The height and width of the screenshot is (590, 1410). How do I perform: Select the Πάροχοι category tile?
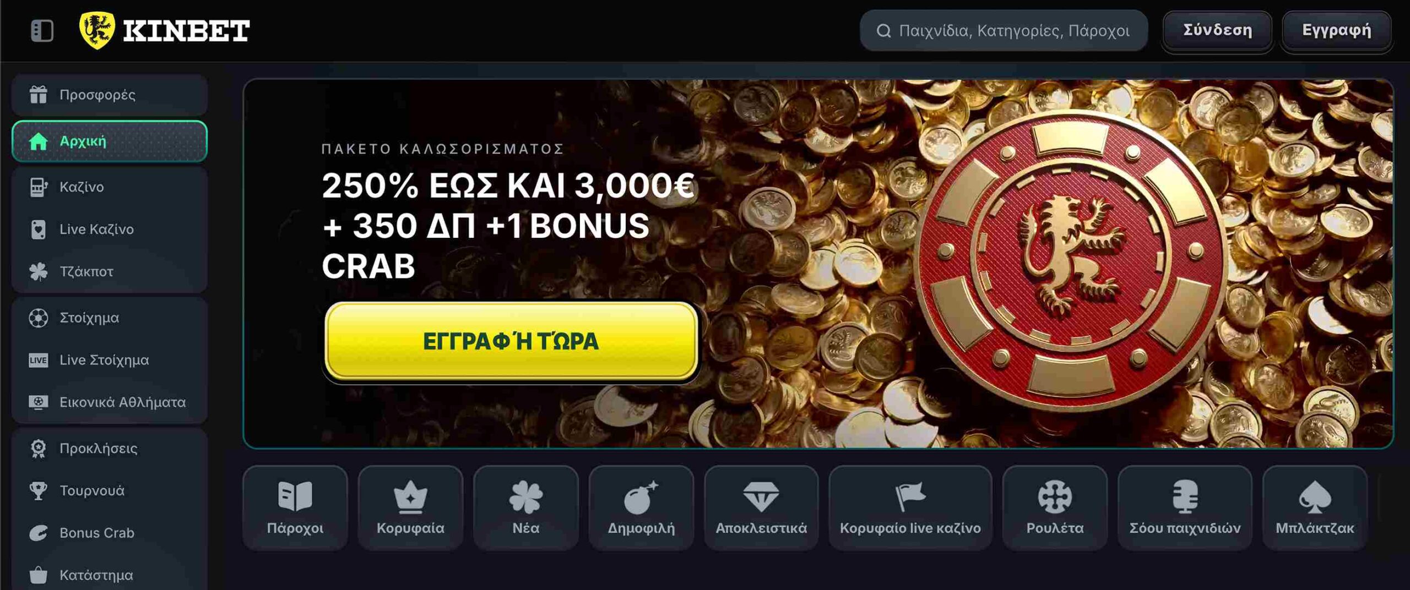[x=295, y=507]
